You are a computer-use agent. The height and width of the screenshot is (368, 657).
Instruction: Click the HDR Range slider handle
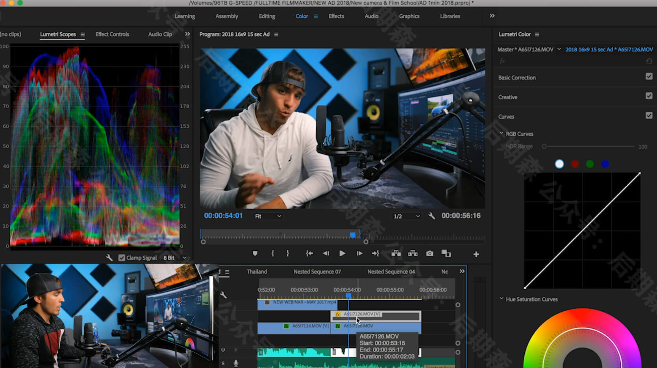tap(544, 146)
